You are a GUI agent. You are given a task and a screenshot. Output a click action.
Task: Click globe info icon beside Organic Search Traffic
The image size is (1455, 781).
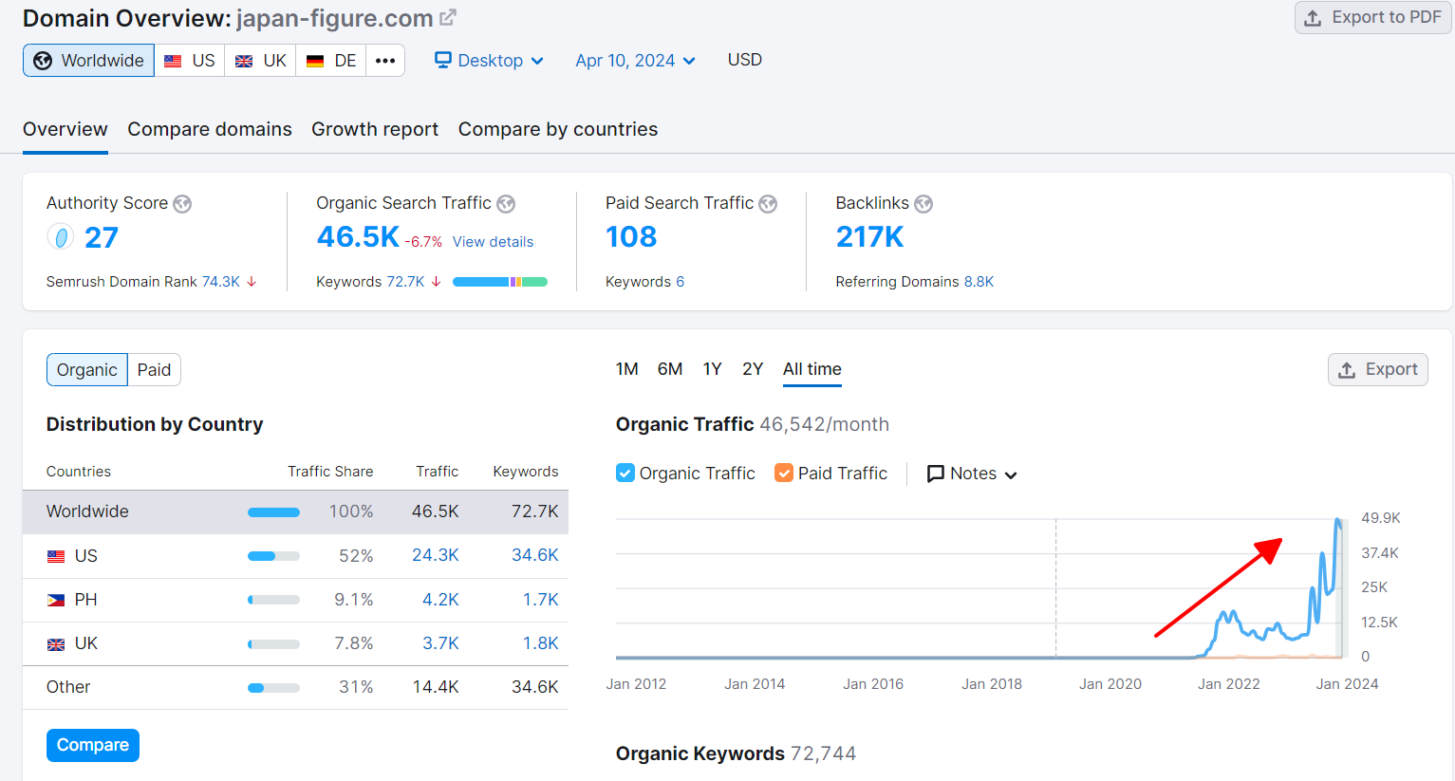(x=506, y=204)
